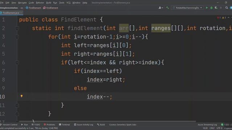This screenshot has width=232, height=130.
Task: Open the Code menu
Action: pyautogui.click(x=31, y=3)
